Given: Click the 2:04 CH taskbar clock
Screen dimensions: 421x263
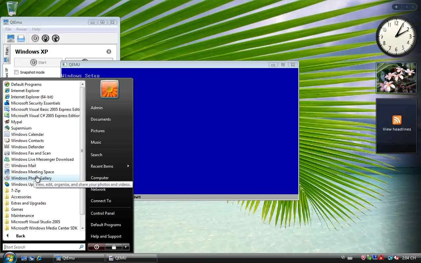Looking at the screenshot, I should (x=409, y=258).
